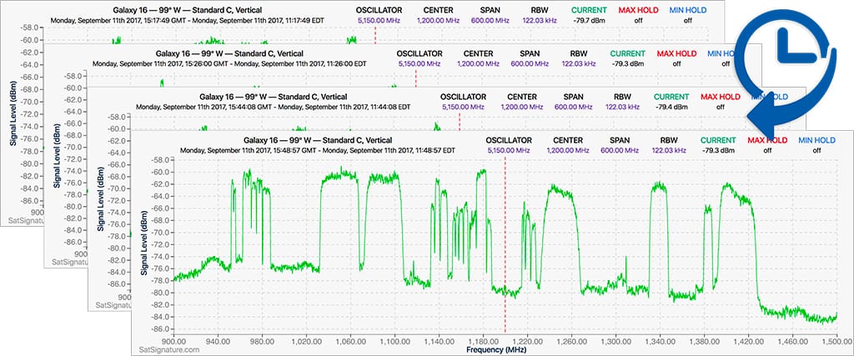
Task: Click the '-79.7 dBm' current level value
Action: 589,20
